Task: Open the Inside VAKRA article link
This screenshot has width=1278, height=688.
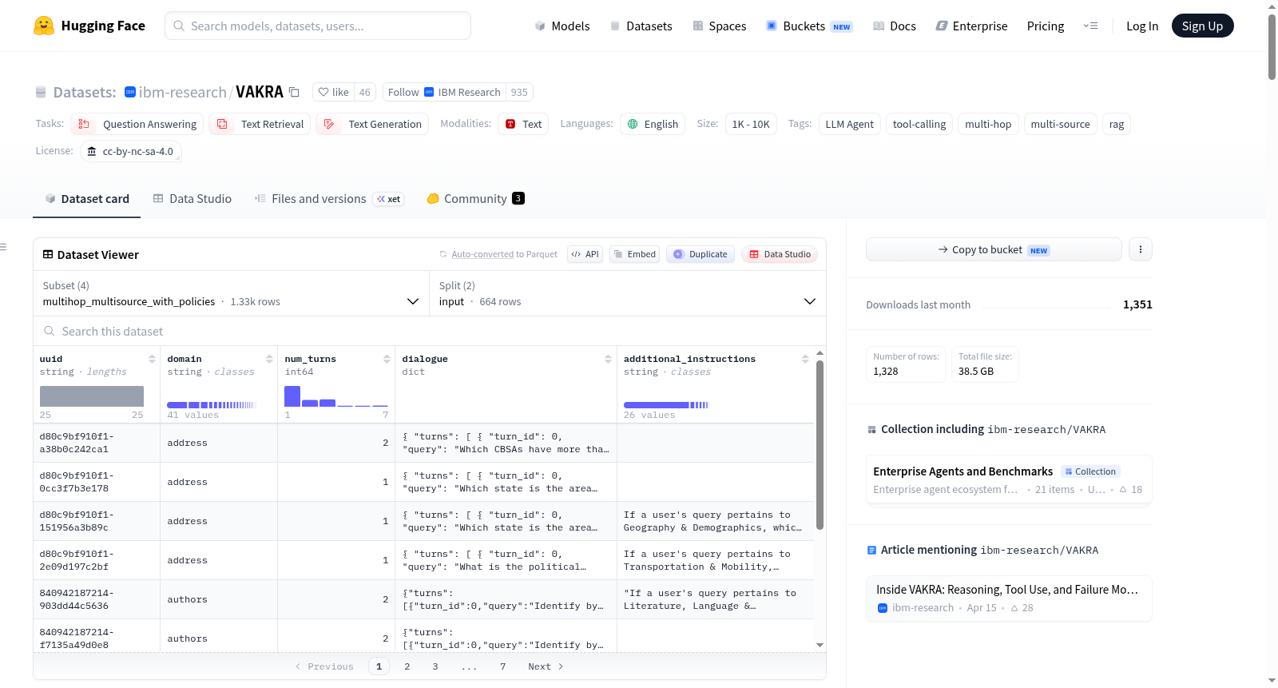Action: (1009, 599)
